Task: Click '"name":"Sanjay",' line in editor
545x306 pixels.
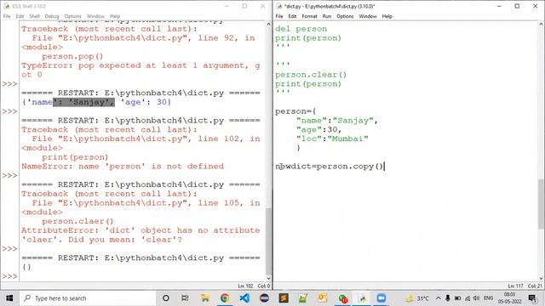Action: tap(337, 121)
